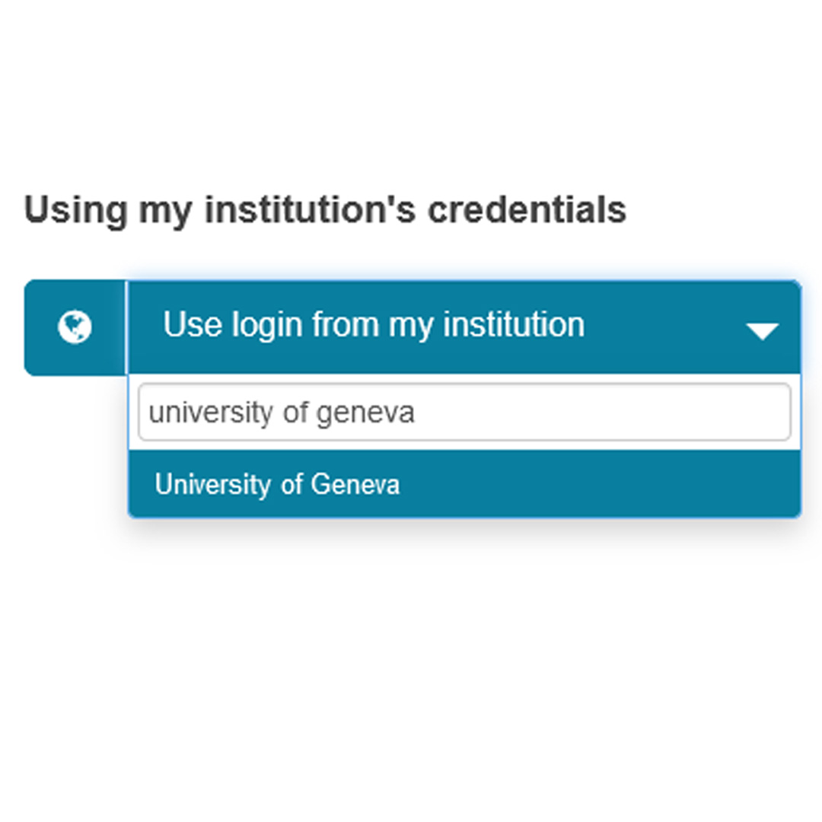Click the University of Geneva search result
822x822 pixels.
click(x=277, y=485)
